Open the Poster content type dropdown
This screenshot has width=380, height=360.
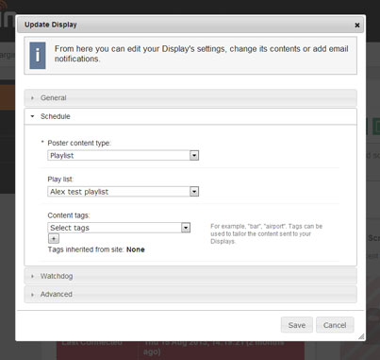(x=124, y=155)
